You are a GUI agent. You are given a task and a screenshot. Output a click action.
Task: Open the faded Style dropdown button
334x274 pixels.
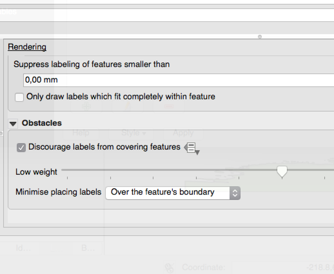[133, 133]
